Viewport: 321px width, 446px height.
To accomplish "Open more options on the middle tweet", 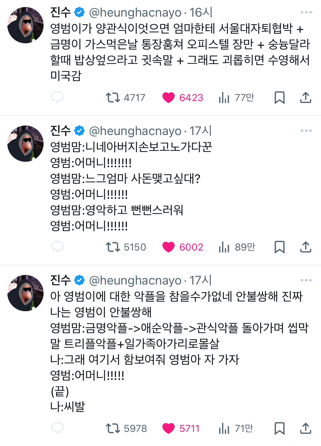I will pos(306,131).
